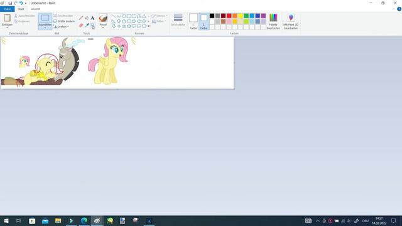
Task: Collapse the ribbon with the chevron
Action: coord(394,9)
